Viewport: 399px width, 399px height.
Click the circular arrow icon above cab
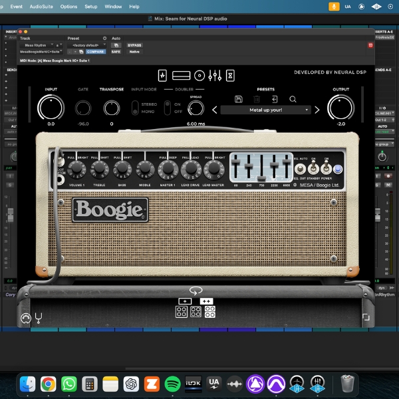(x=196, y=291)
